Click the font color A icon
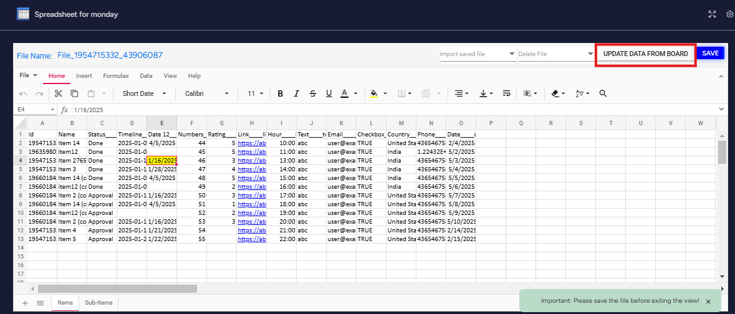Image resolution: width=735 pixels, height=314 pixels. coord(345,93)
